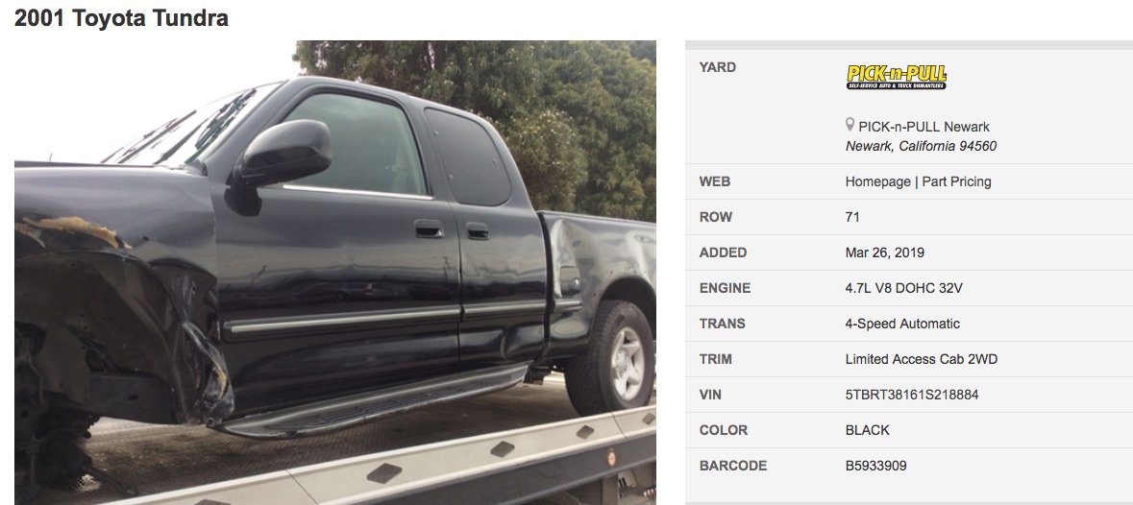The image size is (1133, 505).
Task: Open the Toyota Tundra vehicle photo
Action: click(x=335, y=273)
